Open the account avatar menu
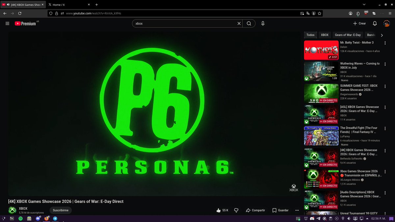 (x=386, y=23)
